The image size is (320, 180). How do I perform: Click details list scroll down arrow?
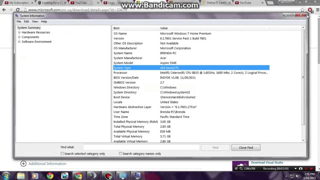click(x=303, y=140)
